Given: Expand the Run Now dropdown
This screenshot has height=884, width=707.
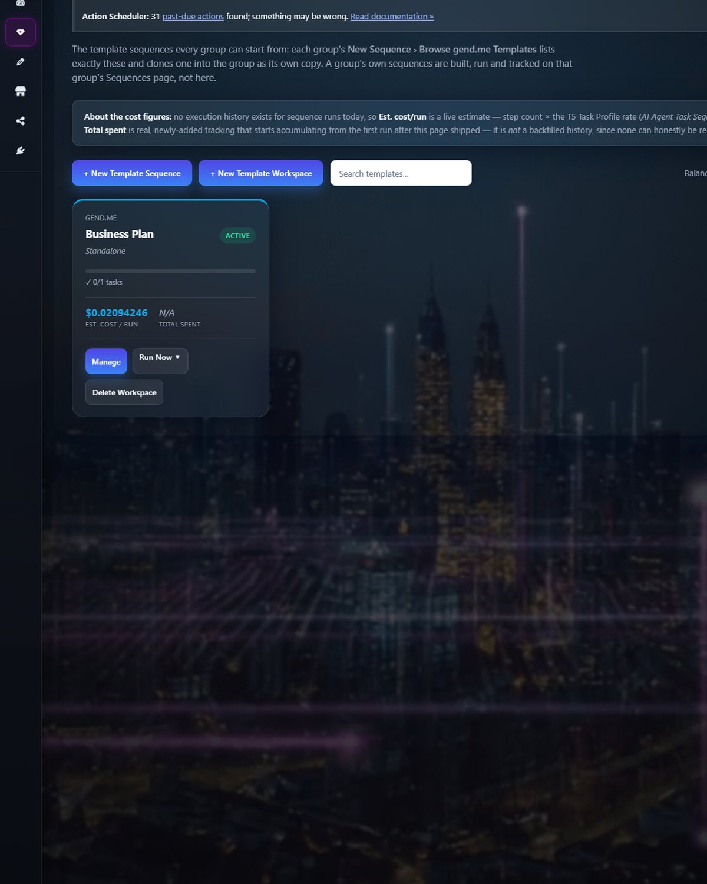Looking at the screenshot, I should [160, 361].
